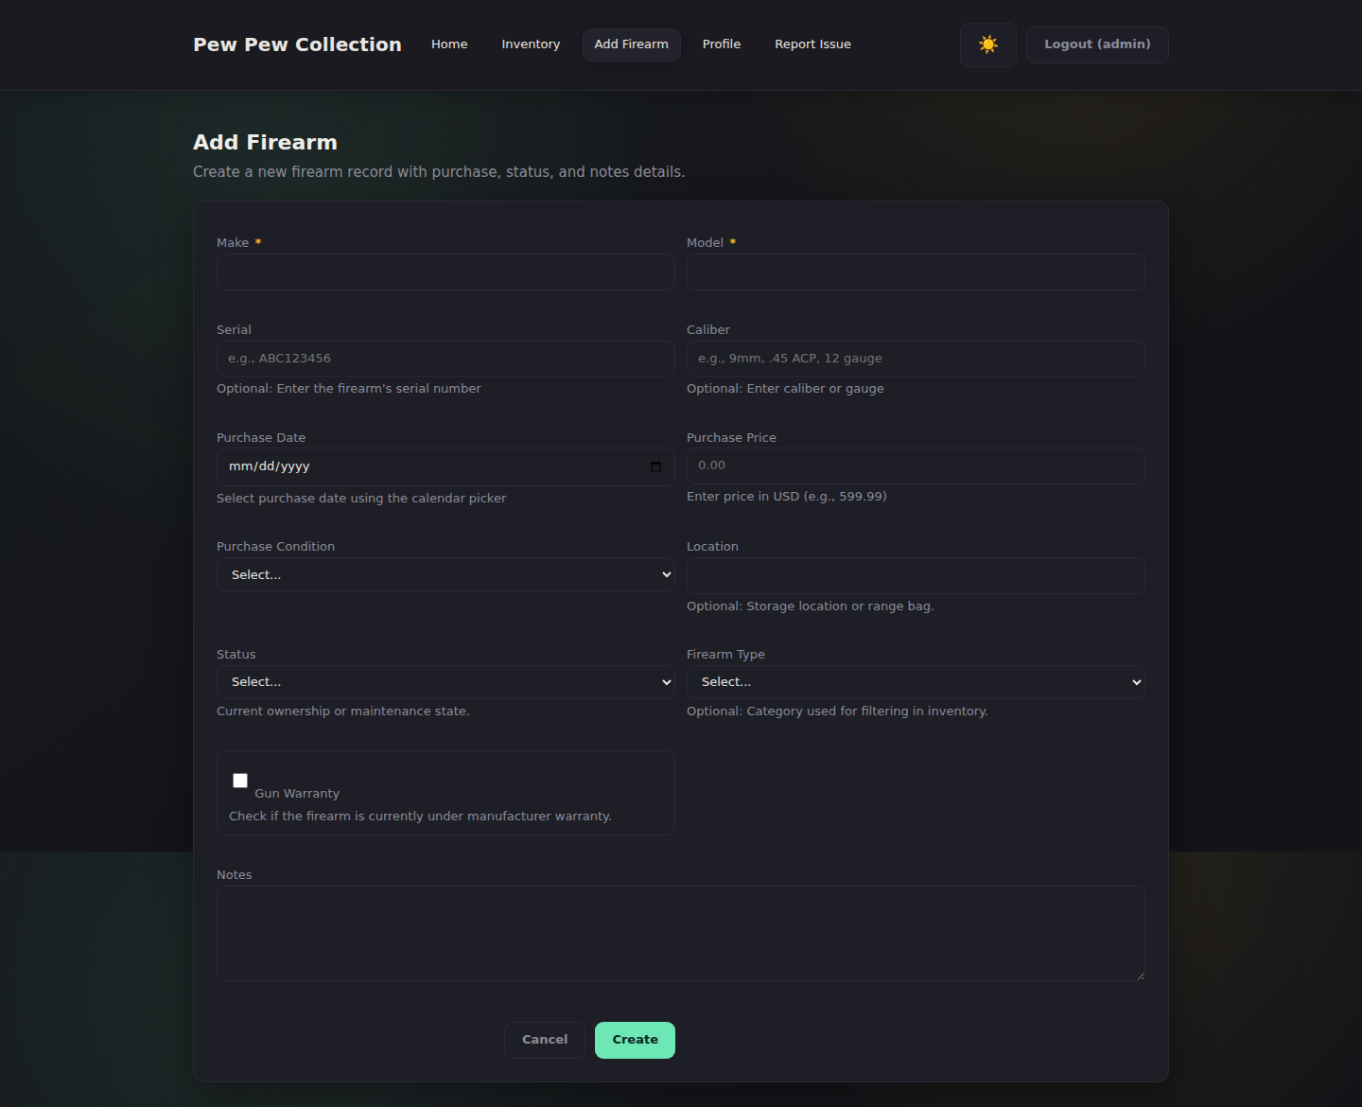
Task: Check the Gun Warranty checkbox
Action: tap(240, 780)
